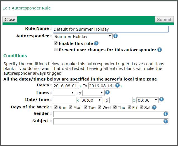Click info icon at end of Date/Time row

pos(162,99)
